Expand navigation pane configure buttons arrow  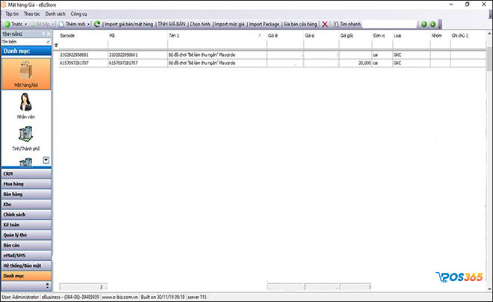(48, 286)
